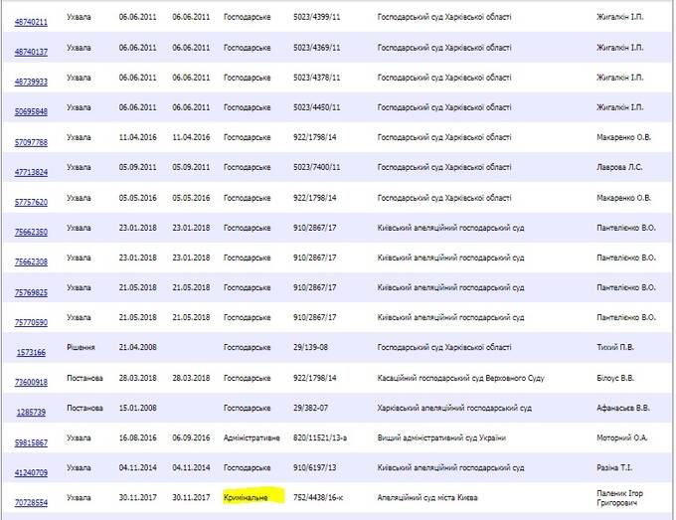Open record 57757620

31,202
